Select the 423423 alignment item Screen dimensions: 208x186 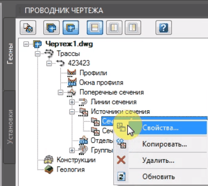[79, 63]
